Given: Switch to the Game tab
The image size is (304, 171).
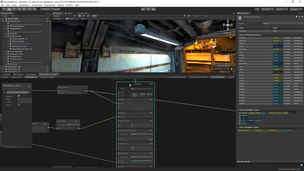Looking at the screenshot, I should pos(69,13).
